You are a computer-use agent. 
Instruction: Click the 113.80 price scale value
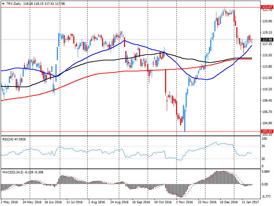(267, 67)
